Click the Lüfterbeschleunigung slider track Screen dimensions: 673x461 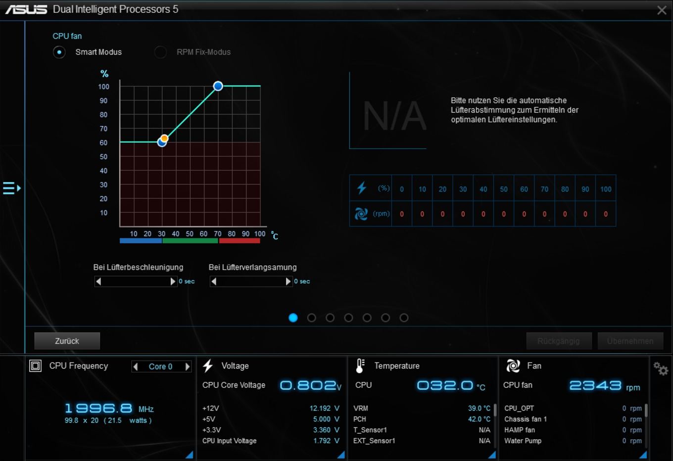pyautogui.click(x=136, y=281)
